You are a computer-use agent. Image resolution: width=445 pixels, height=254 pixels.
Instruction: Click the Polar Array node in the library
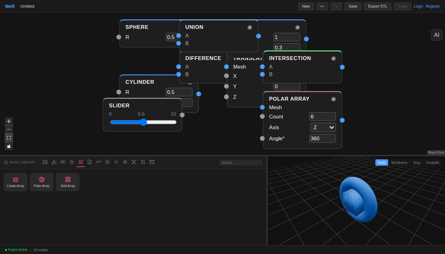tap(41, 182)
